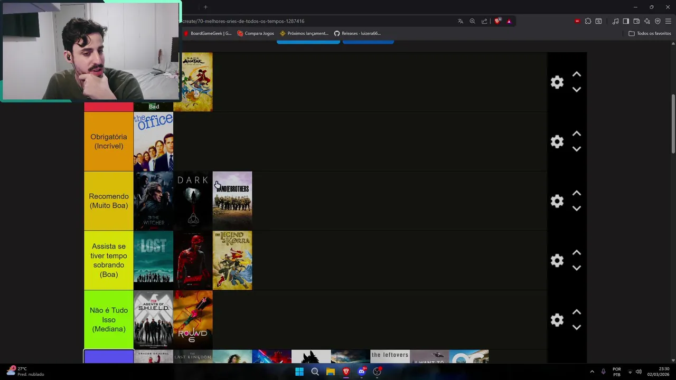This screenshot has height=380, width=676.
Task: Show hidden system tray icons
Action: (x=592, y=372)
